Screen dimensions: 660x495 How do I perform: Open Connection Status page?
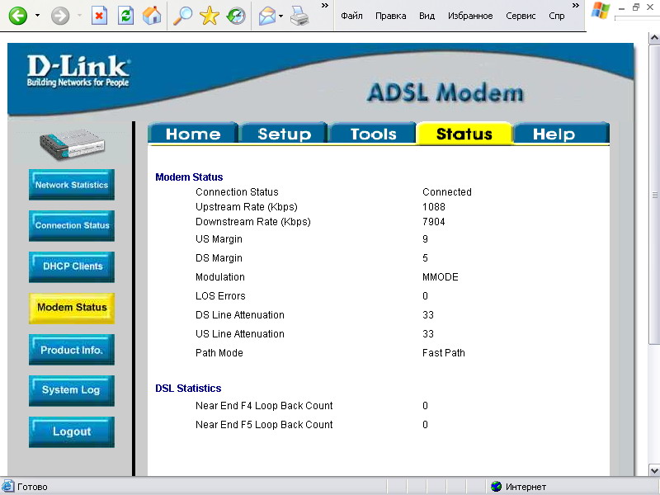(72, 225)
